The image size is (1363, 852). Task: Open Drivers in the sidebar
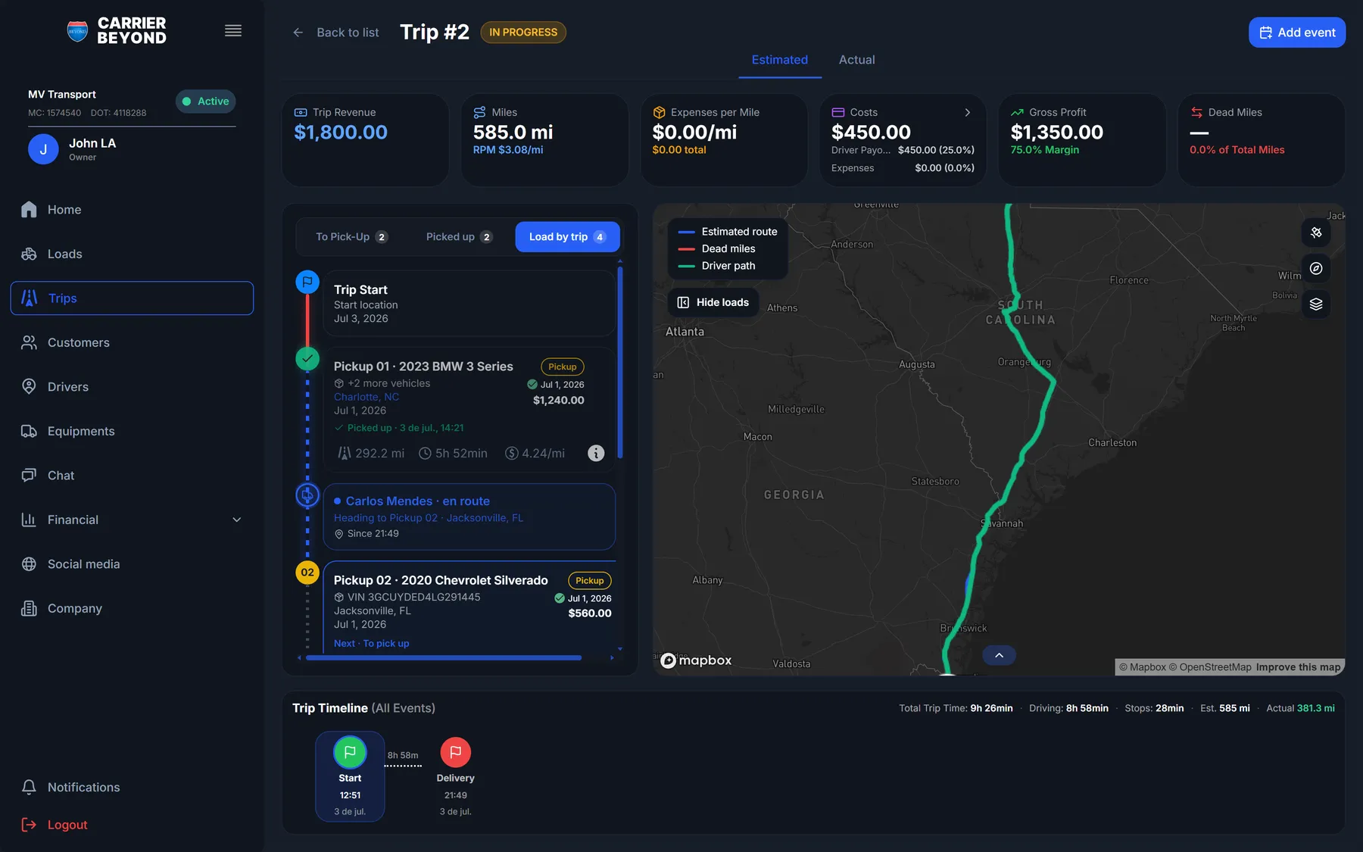point(132,387)
